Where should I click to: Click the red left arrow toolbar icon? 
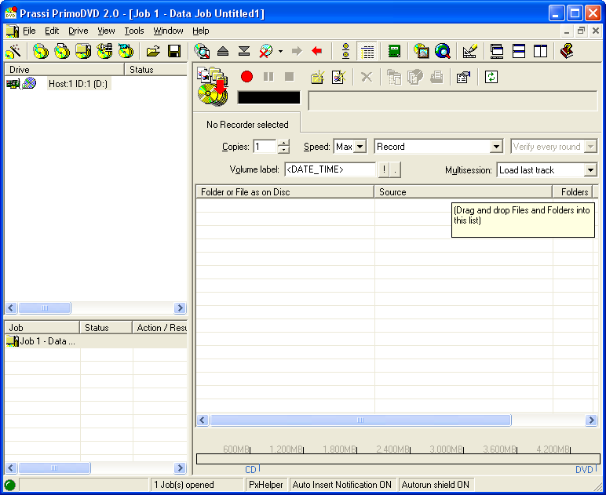pos(317,51)
